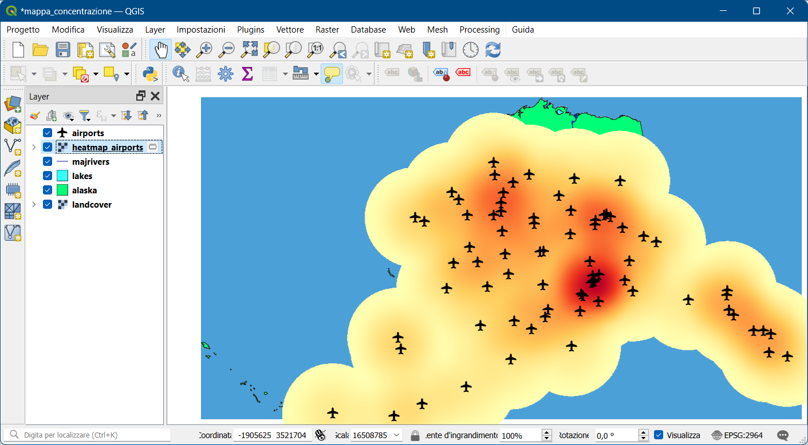The height and width of the screenshot is (445, 808).
Task: Go to last zoom view
Action: tap(338, 50)
